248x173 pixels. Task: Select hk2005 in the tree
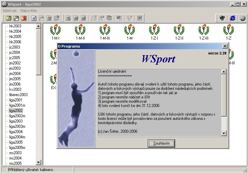15,37
